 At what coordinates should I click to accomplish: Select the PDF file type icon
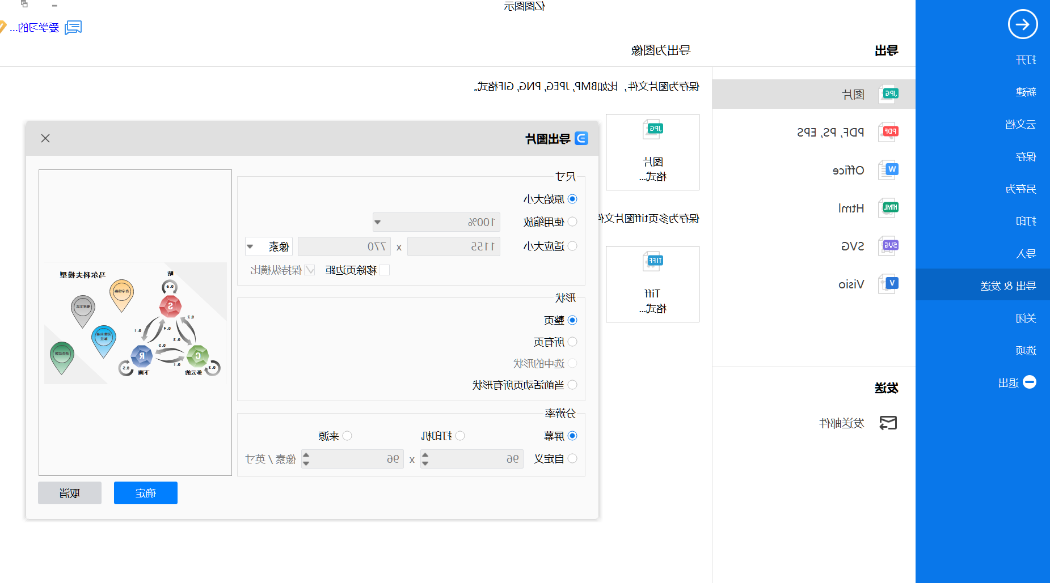[889, 132]
